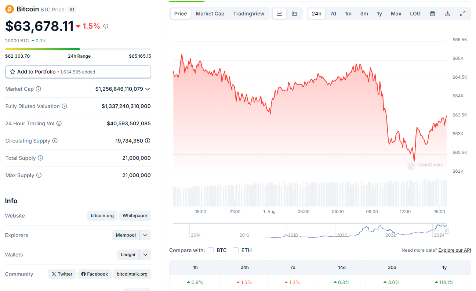Click the Market Cap info icon
This screenshot has height=291, width=476.
click(38, 89)
